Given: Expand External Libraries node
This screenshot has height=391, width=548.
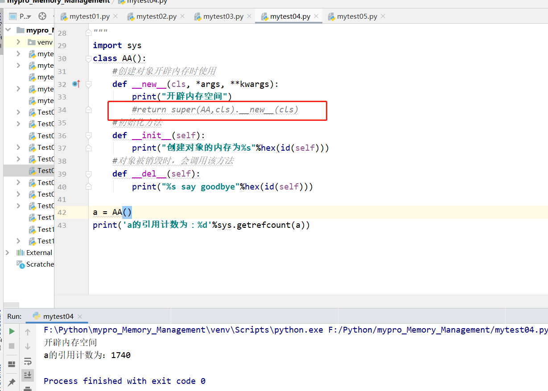Looking at the screenshot, I should [x=7, y=252].
